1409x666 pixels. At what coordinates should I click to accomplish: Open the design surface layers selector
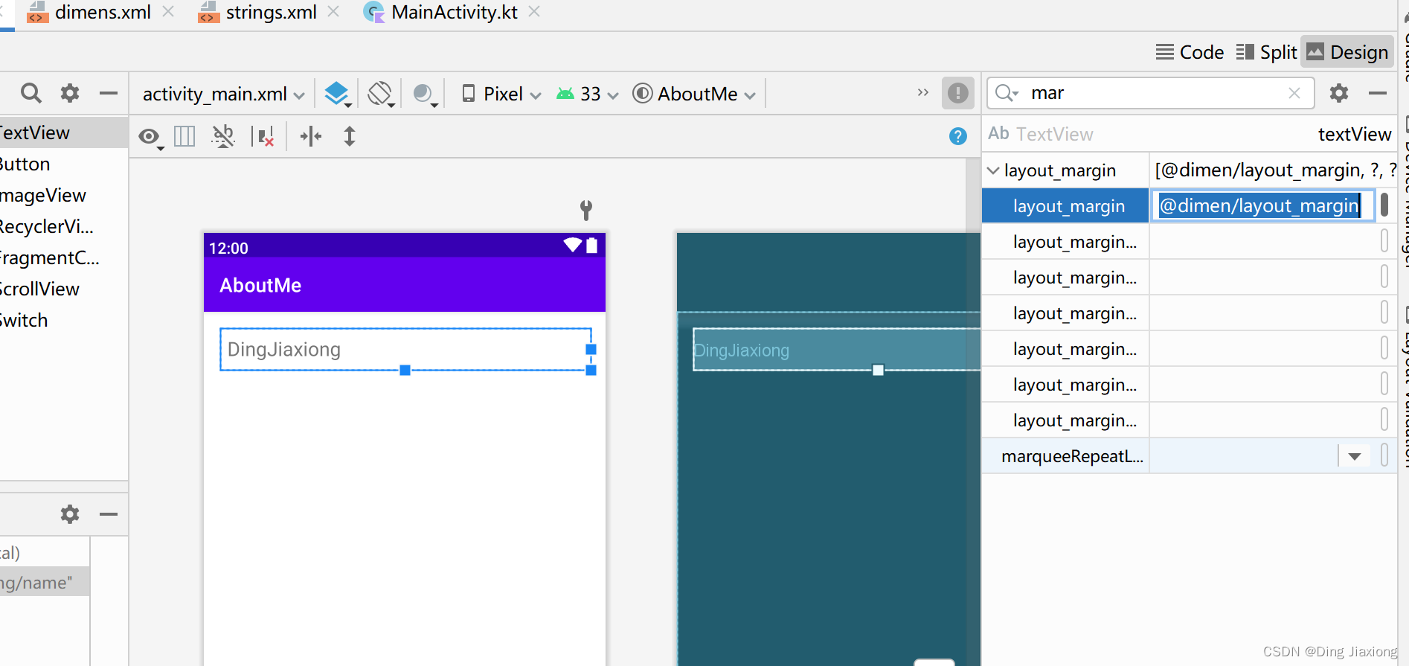(x=338, y=95)
